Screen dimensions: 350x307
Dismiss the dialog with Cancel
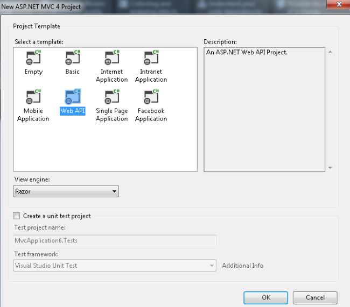[x=315, y=298]
